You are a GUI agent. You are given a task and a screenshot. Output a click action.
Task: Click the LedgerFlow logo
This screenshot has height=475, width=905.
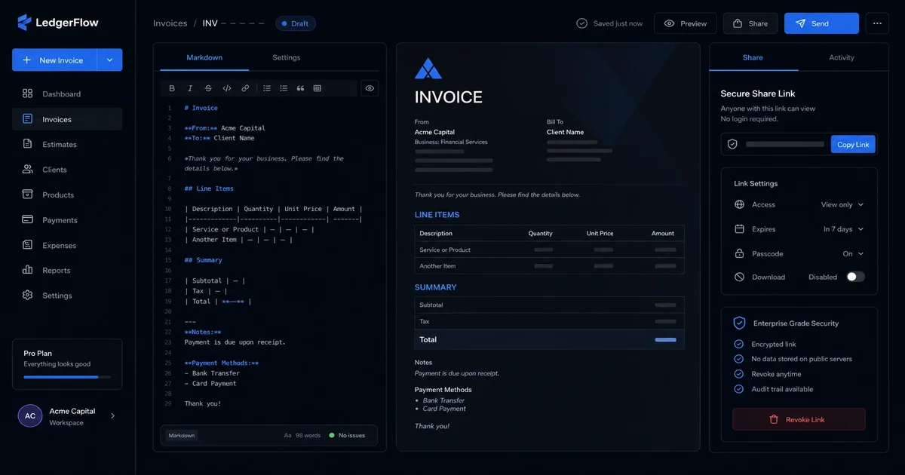[x=58, y=23]
